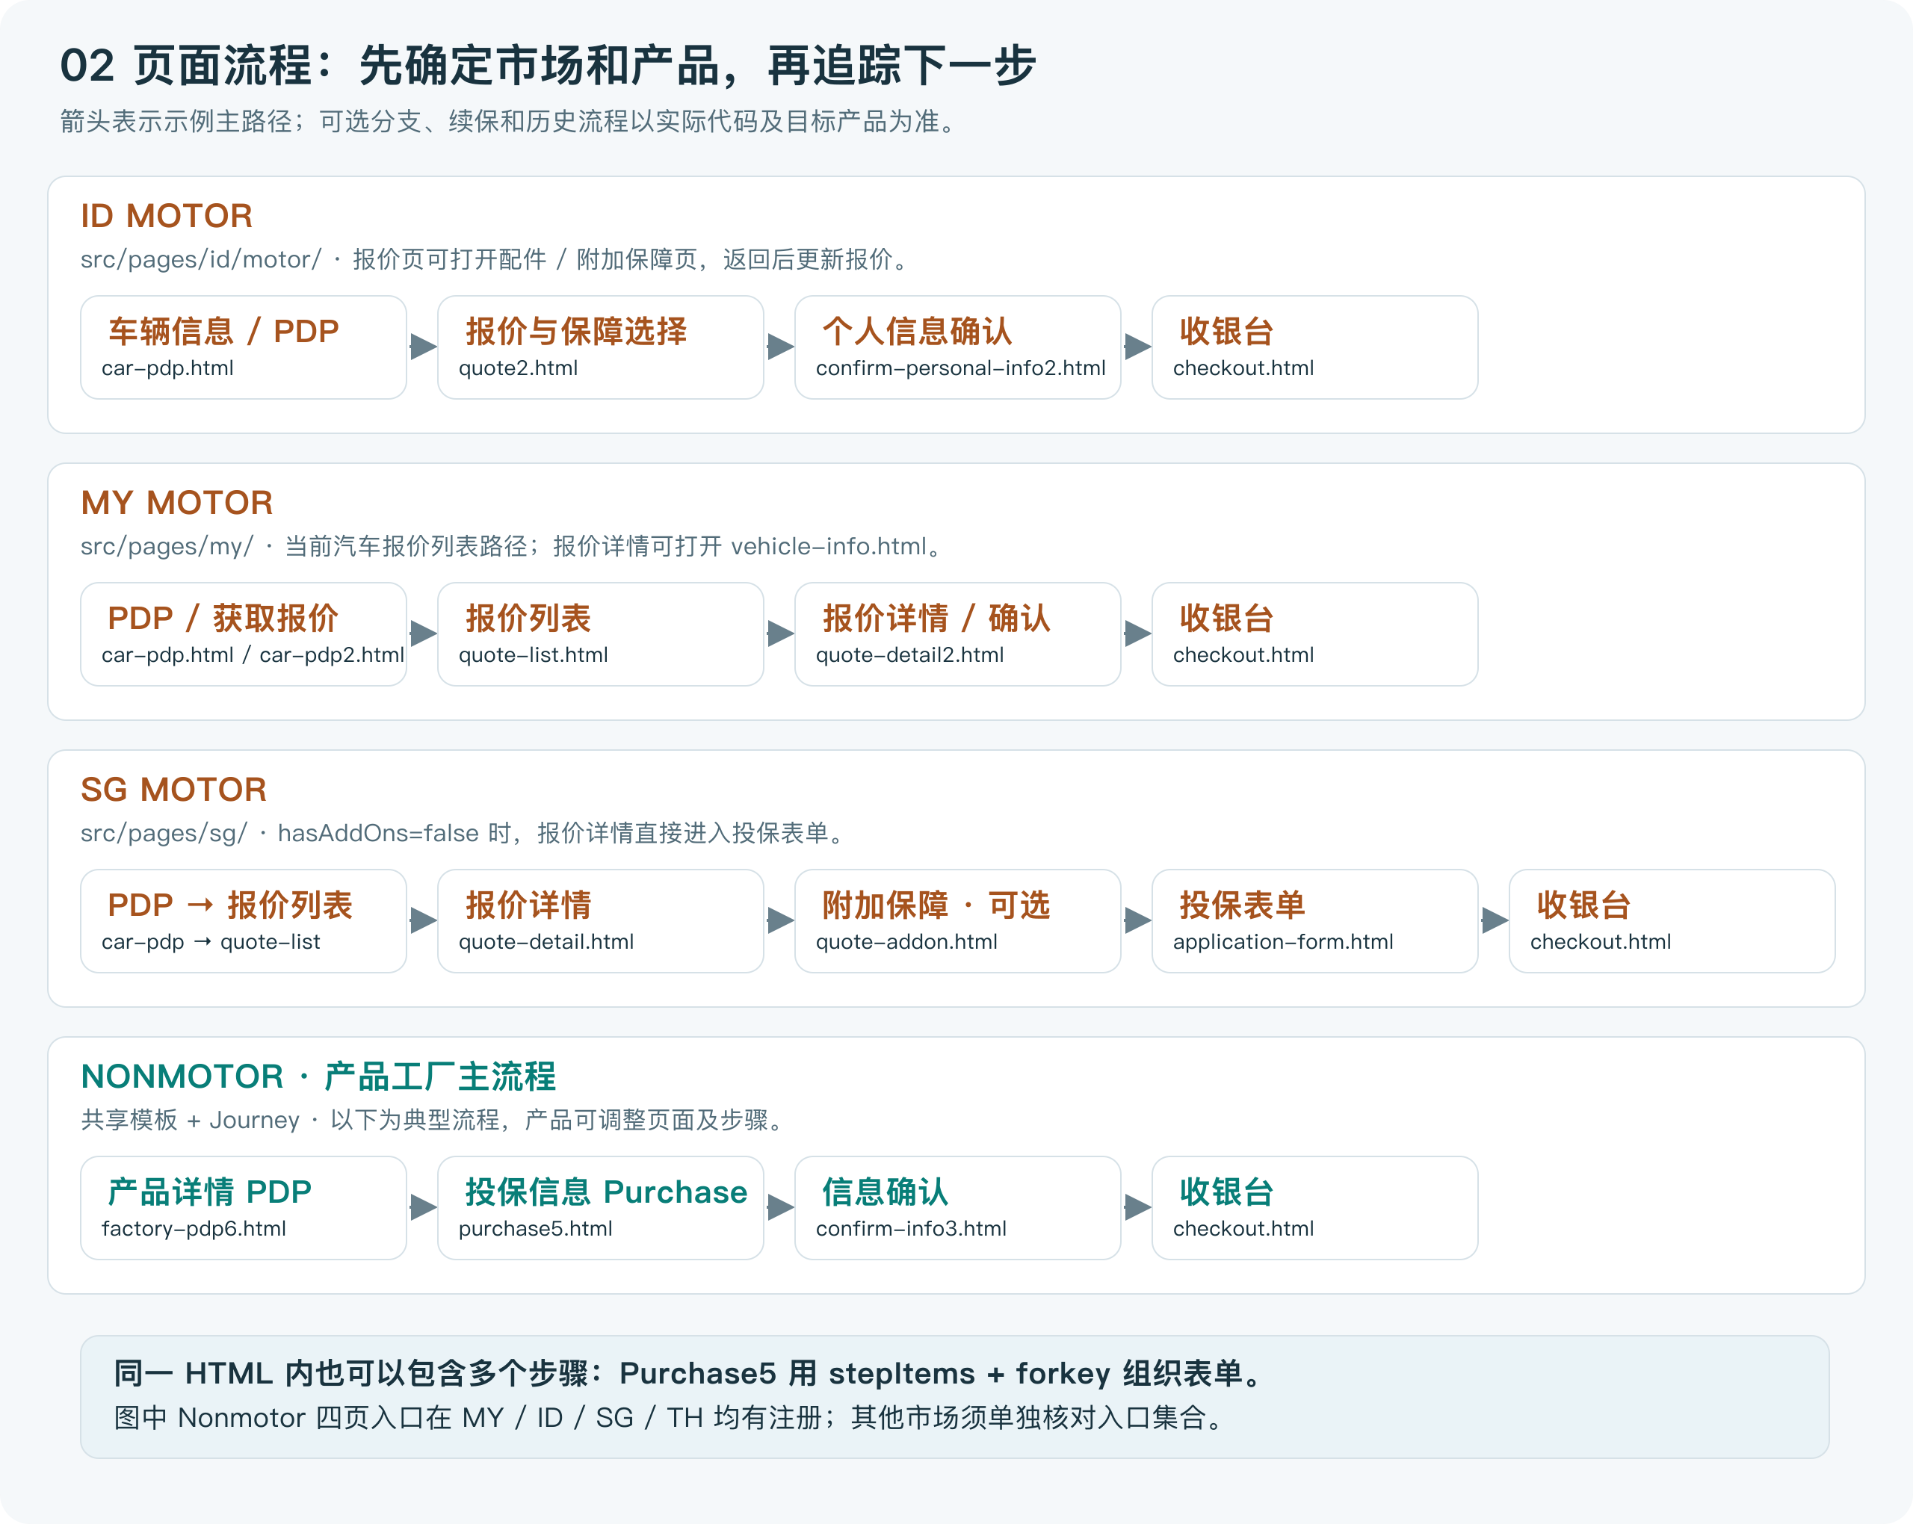Viewport: 1913px width, 1524px height.
Task: Click the 报价详情 quote-detail.html card
Action: coord(601,921)
